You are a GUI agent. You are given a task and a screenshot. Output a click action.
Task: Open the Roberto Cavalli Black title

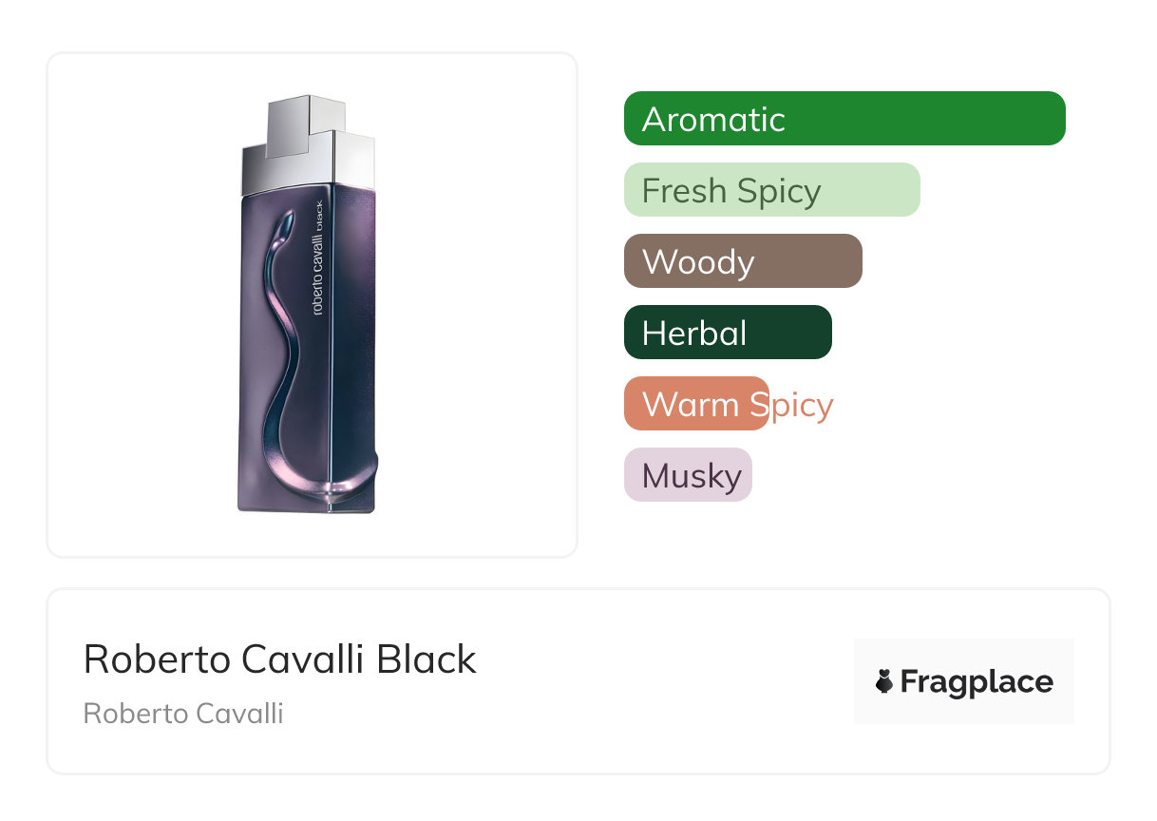tap(280, 659)
